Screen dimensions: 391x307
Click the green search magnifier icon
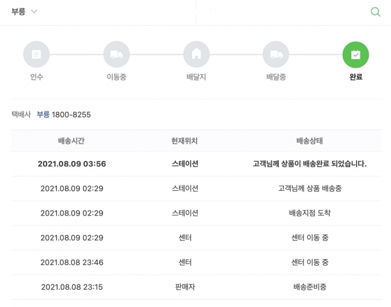pyautogui.click(x=375, y=11)
